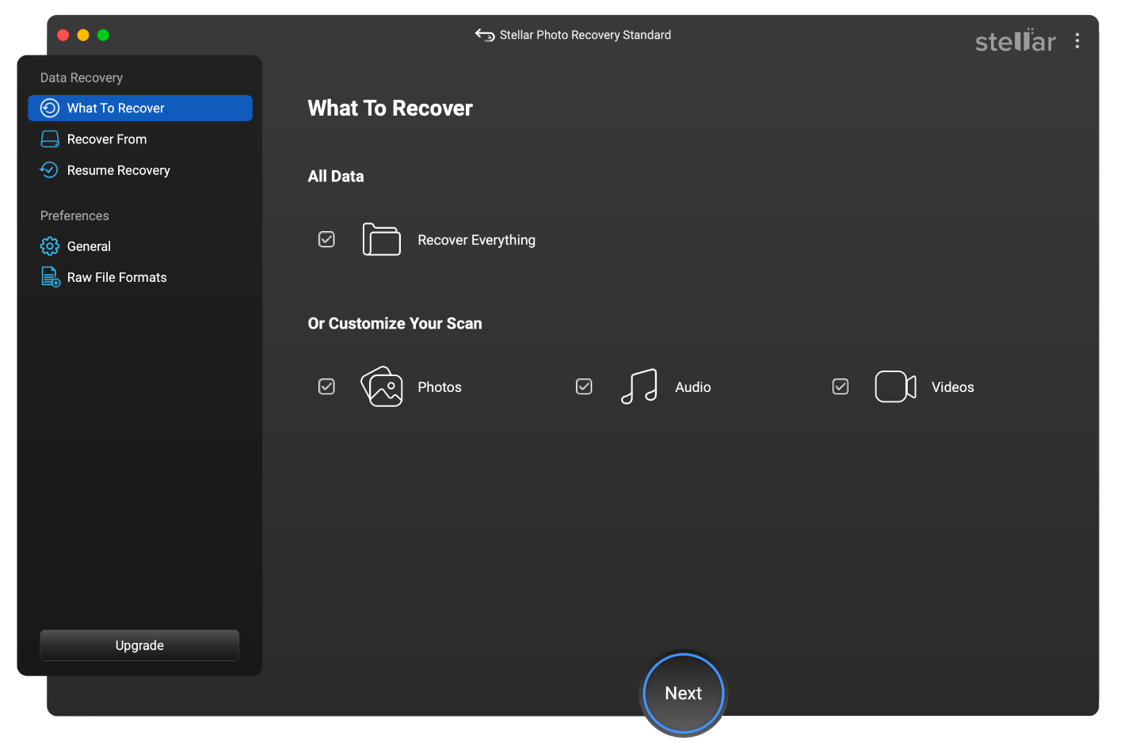Click the round Next button
1132x753 pixels.
[683, 693]
